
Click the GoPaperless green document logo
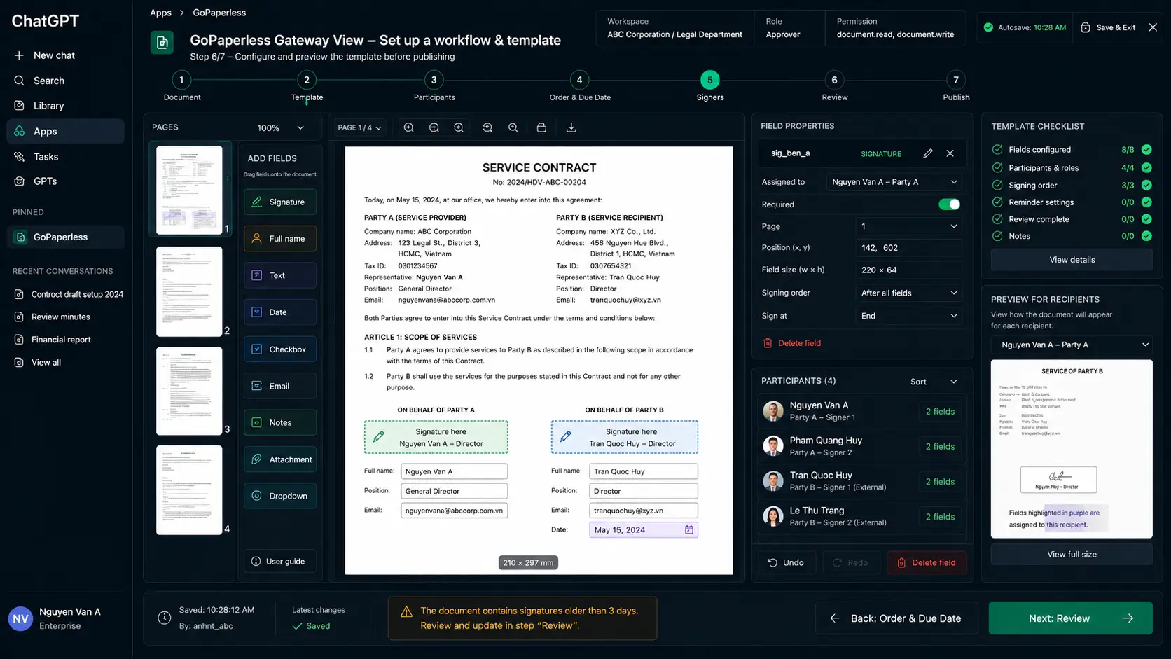[x=162, y=43]
